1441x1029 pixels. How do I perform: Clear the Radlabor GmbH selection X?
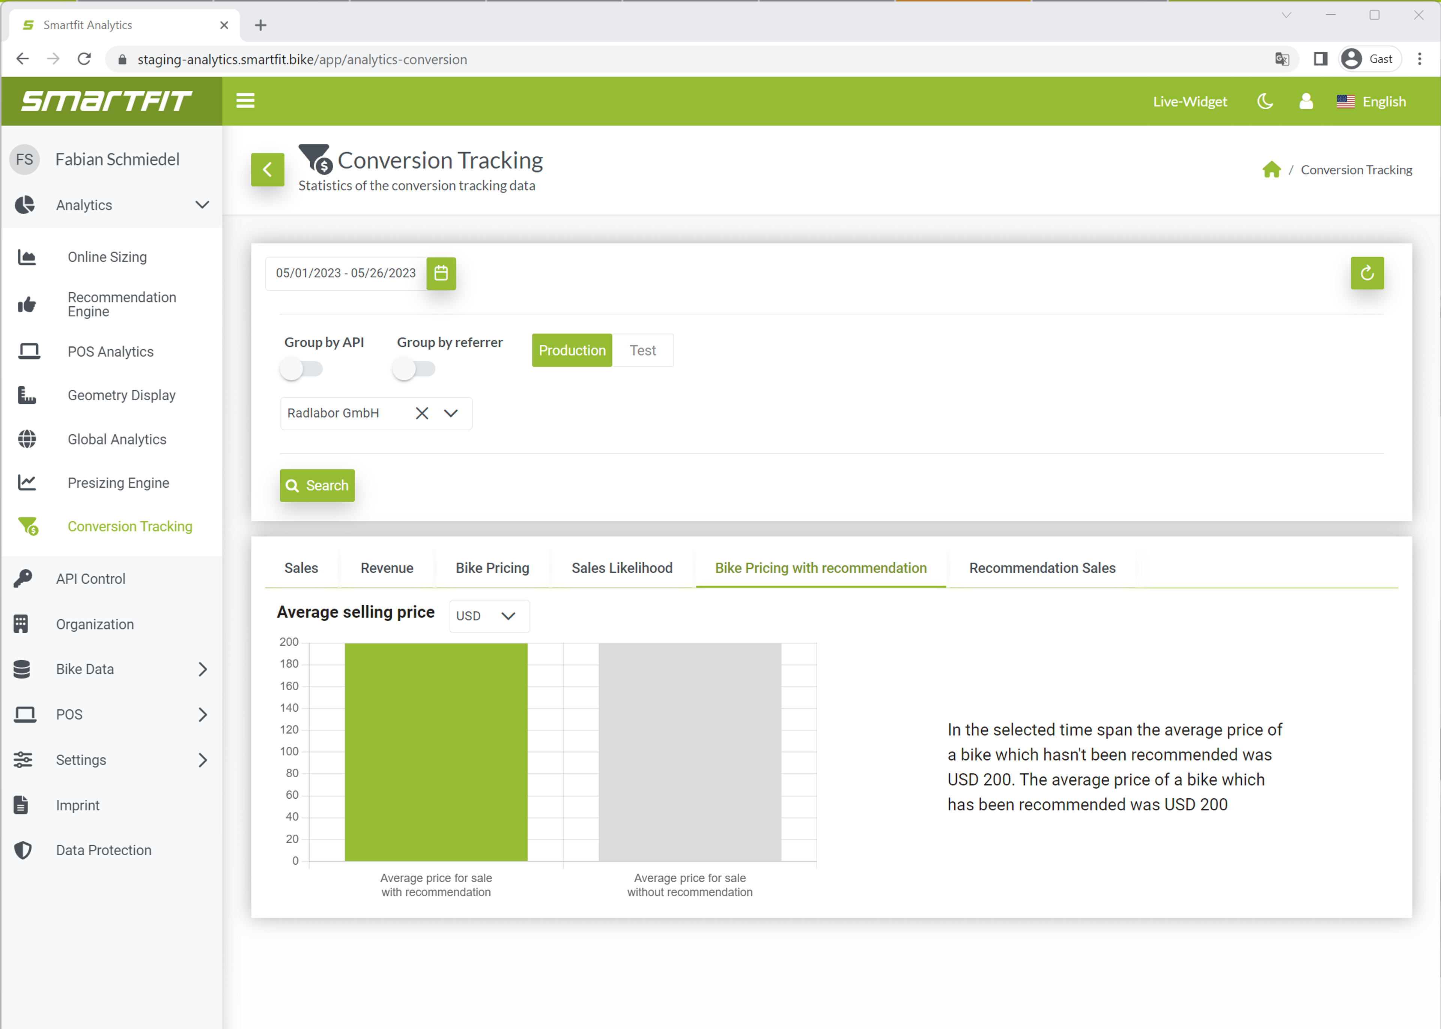pos(421,413)
